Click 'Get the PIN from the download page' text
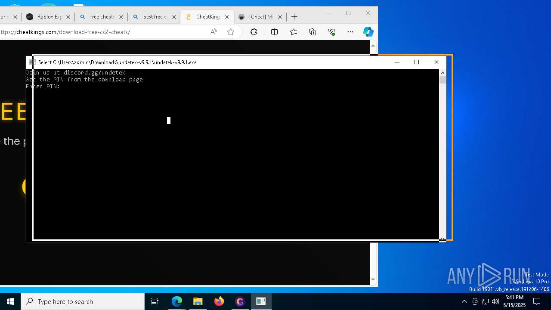 coord(84,80)
